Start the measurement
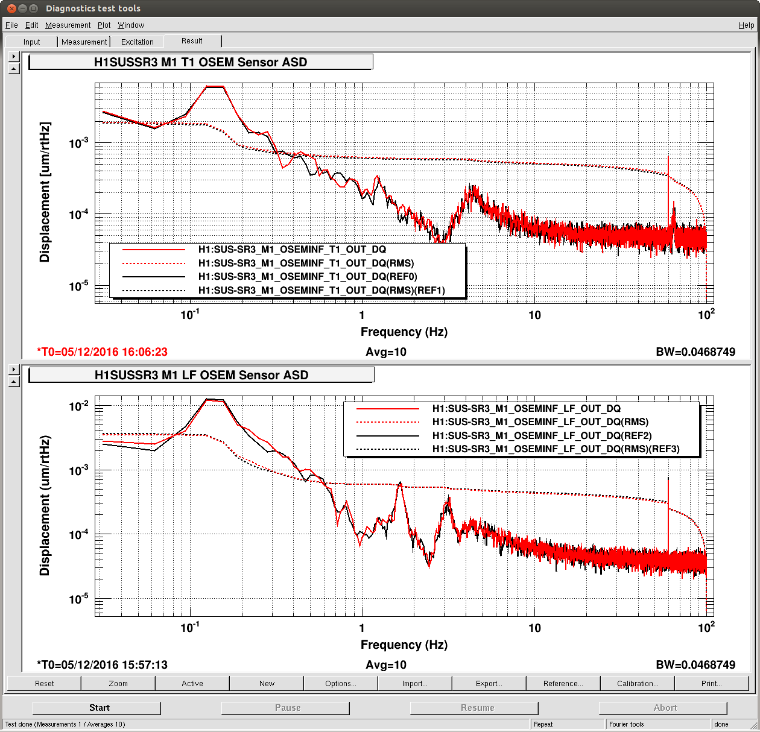The height and width of the screenshot is (732, 760). pos(97,708)
